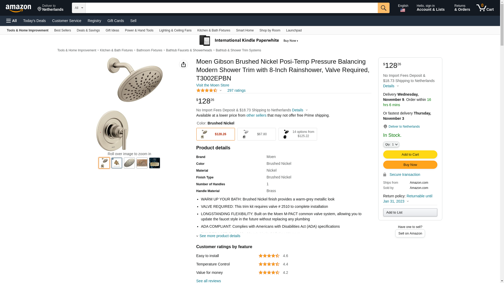This screenshot has width=504, height=283.
Task: Open the search category All dropdown
Action: (x=78, y=8)
